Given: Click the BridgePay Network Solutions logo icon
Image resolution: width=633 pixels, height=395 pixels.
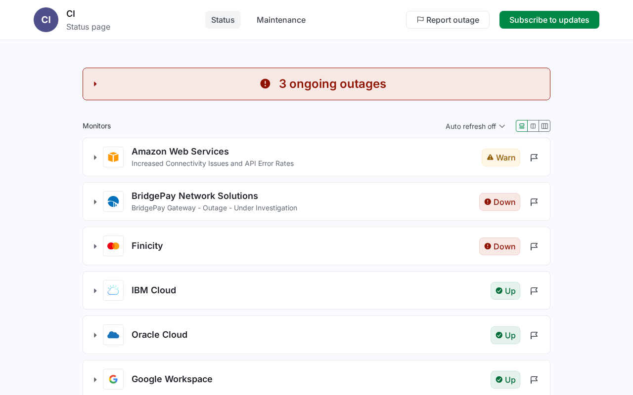Looking at the screenshot, I should point(113,201).
